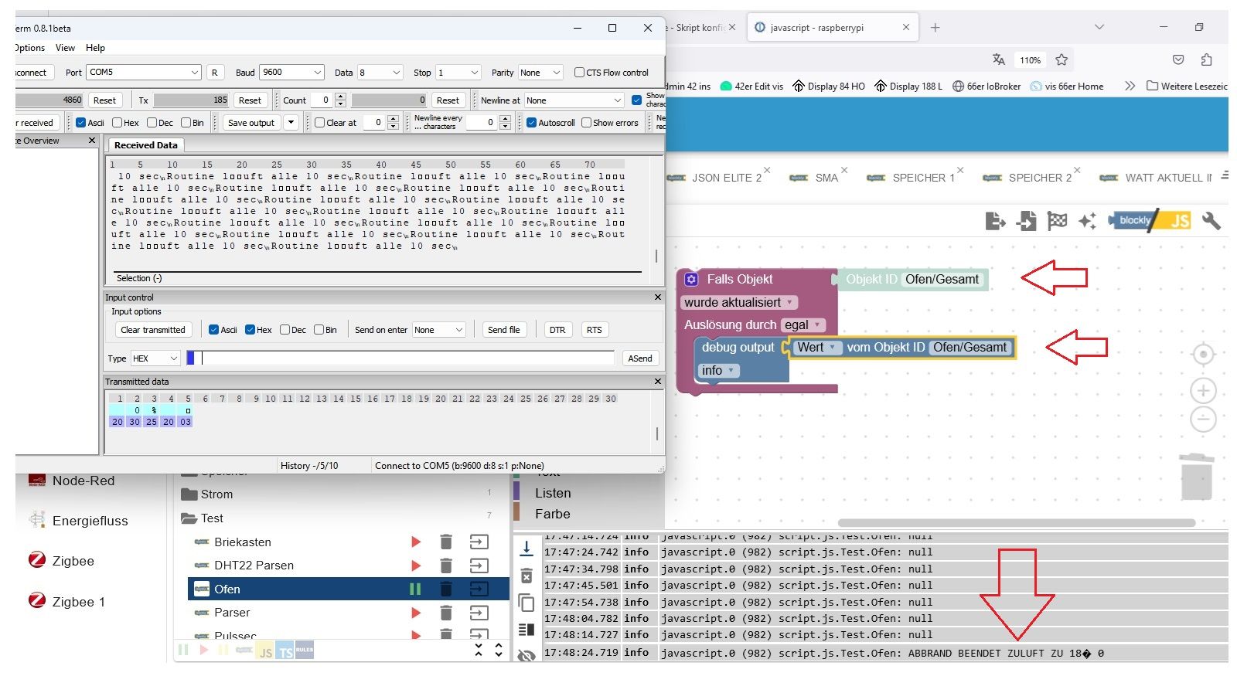Image resolution: width=1237 pixels, height=676 pixels.
Task: Open the Baud rate 9600 dropdown
Action: click(291, 73)
